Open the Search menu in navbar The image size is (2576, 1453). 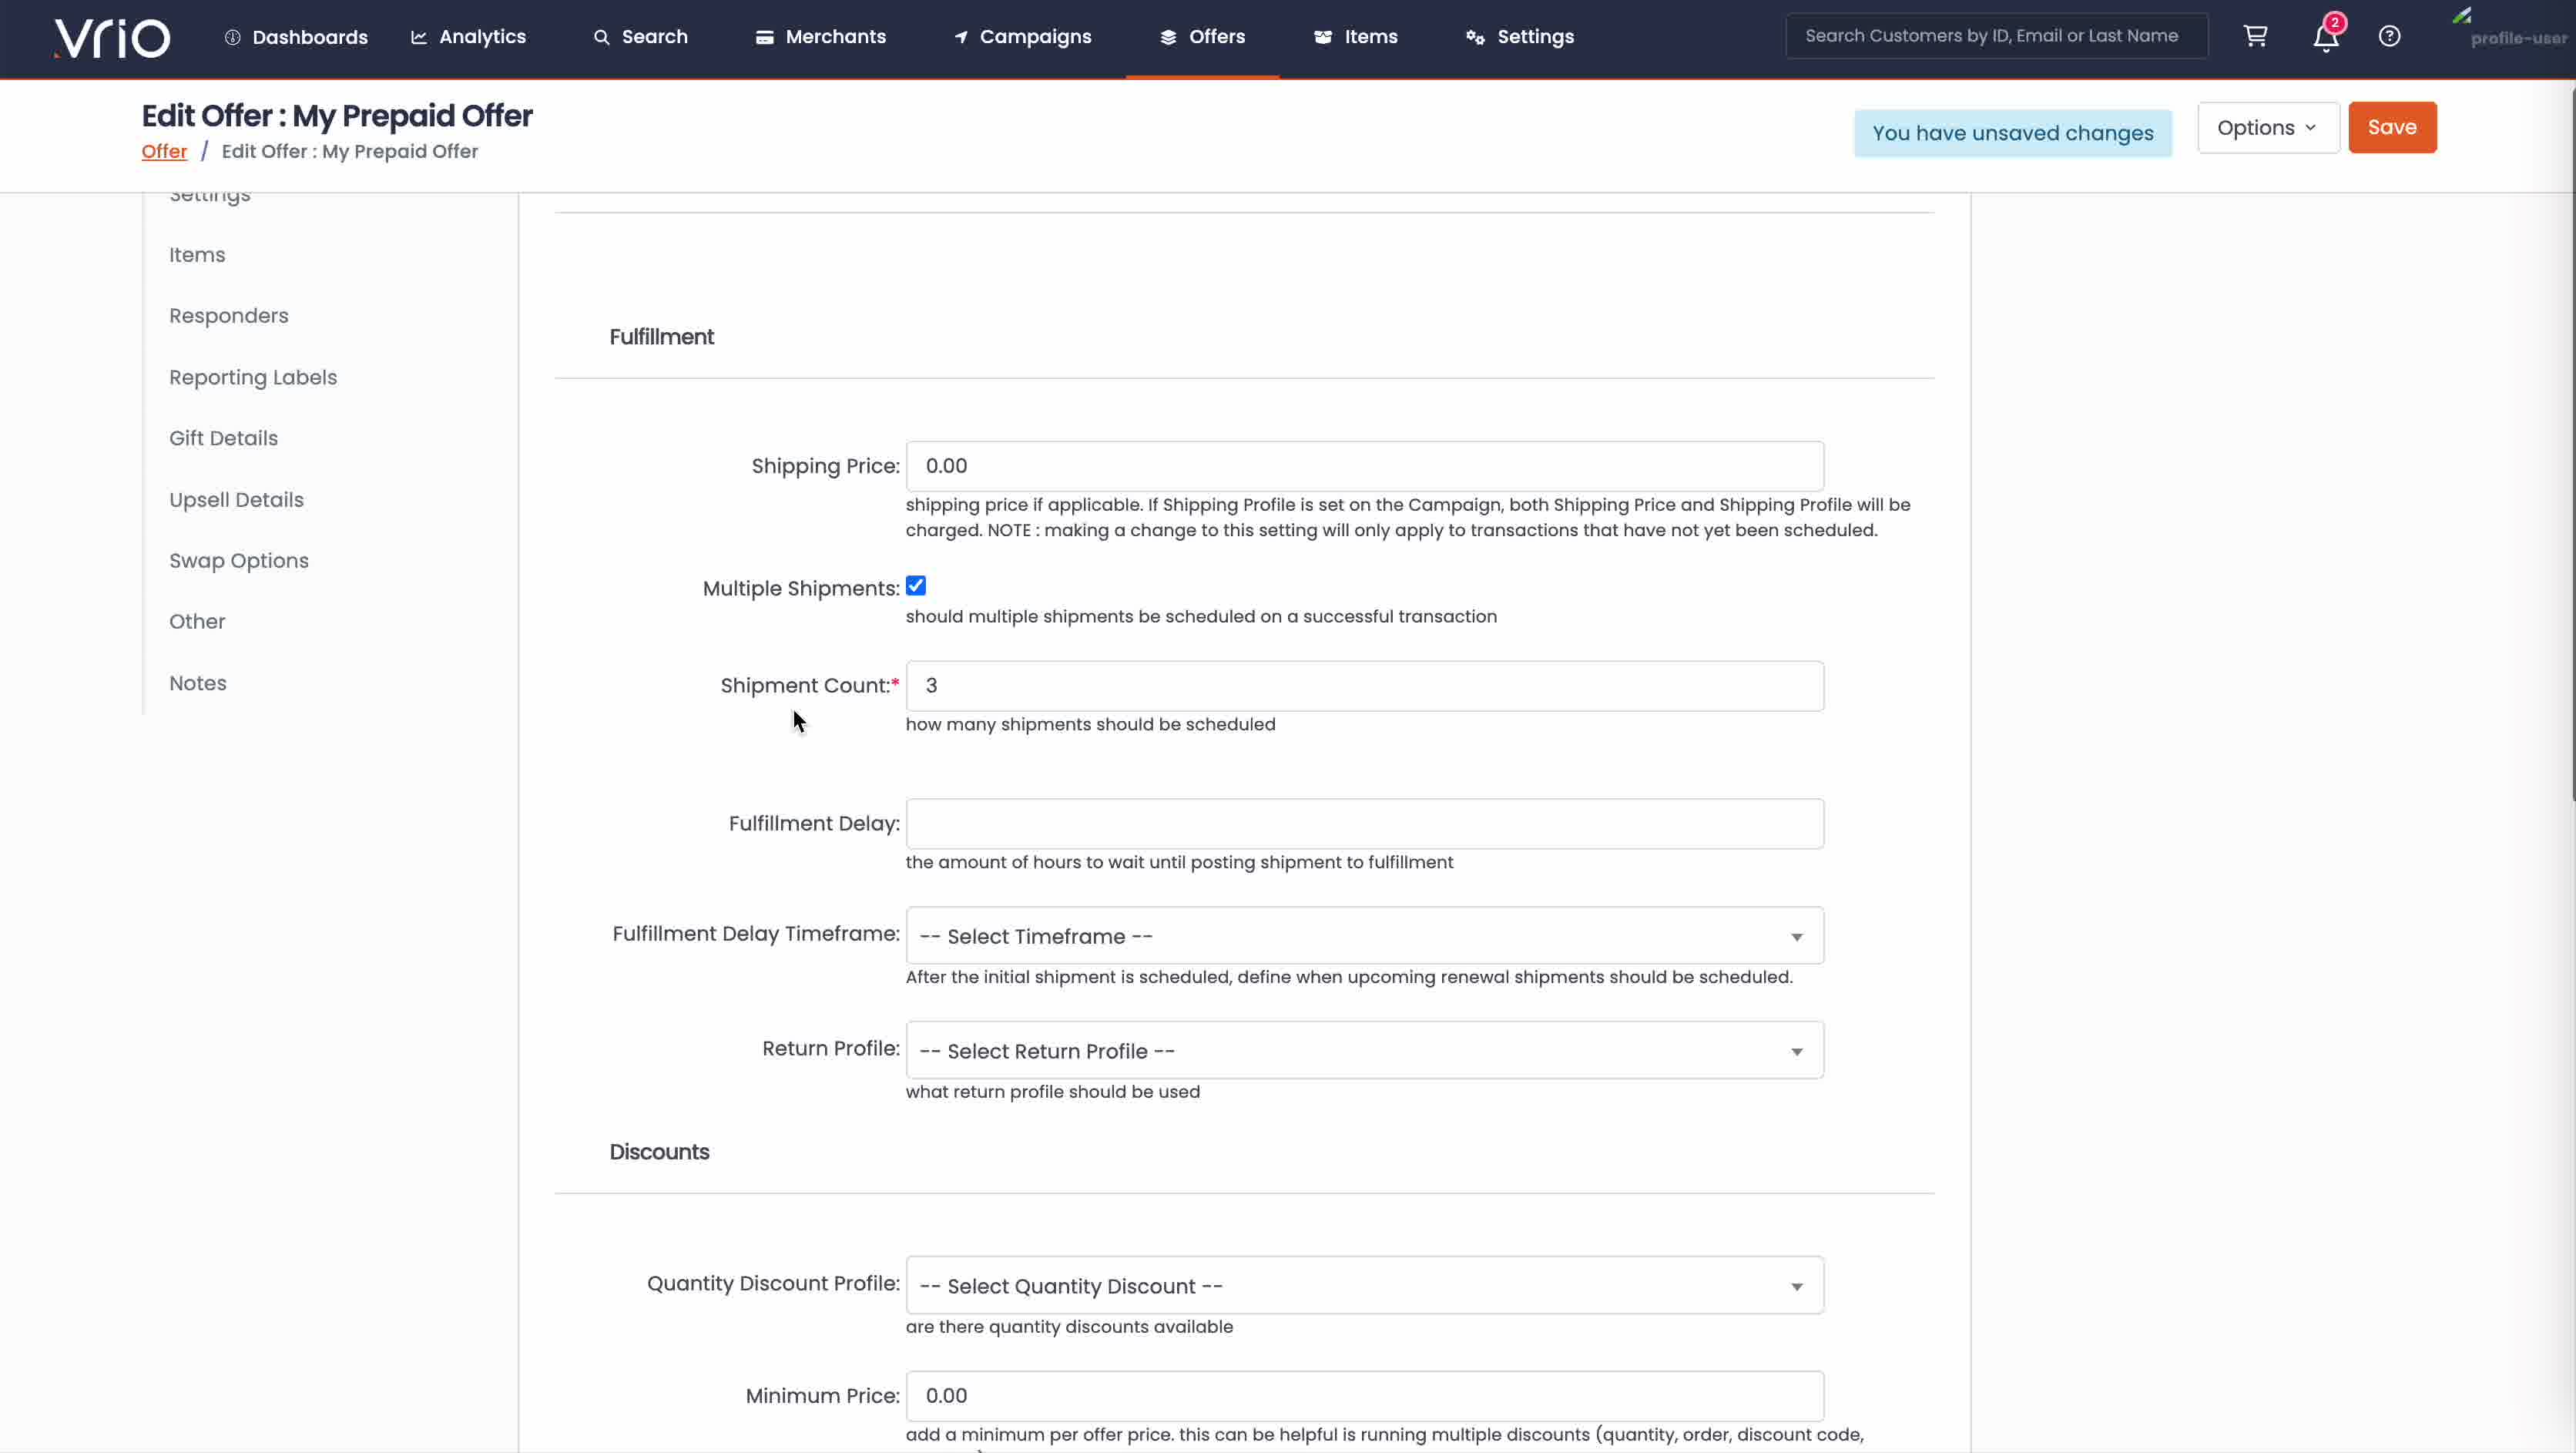coord(641,37)
